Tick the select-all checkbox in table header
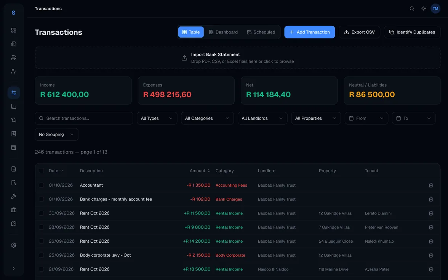 (42, 171)
